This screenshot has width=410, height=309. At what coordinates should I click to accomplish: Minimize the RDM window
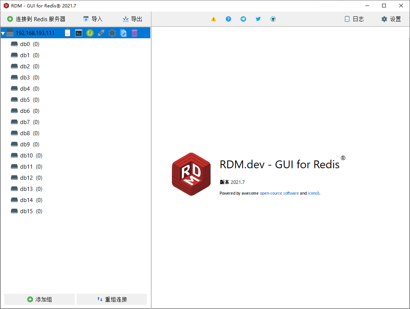click(x=367, y=6)
